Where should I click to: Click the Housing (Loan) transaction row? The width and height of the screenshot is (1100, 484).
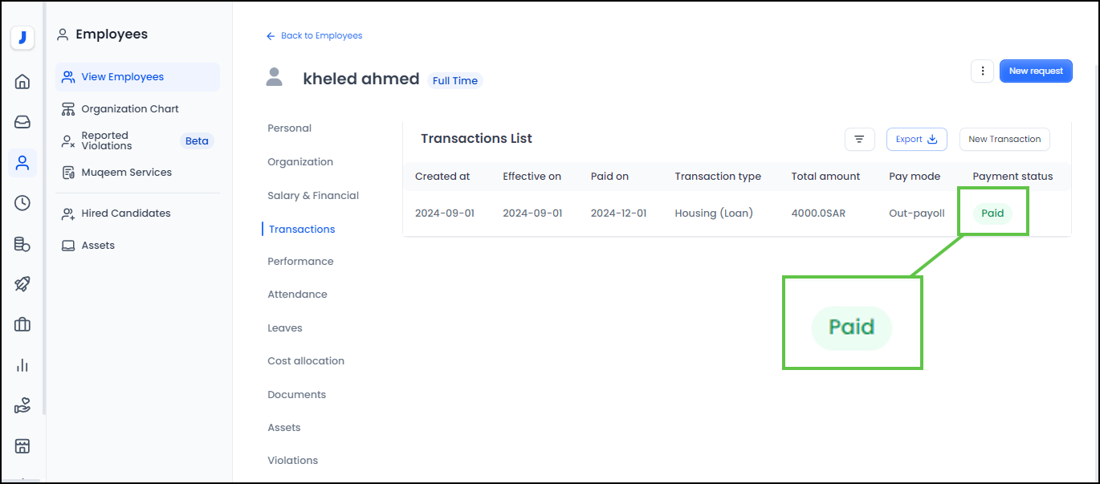tap(713, 214)
